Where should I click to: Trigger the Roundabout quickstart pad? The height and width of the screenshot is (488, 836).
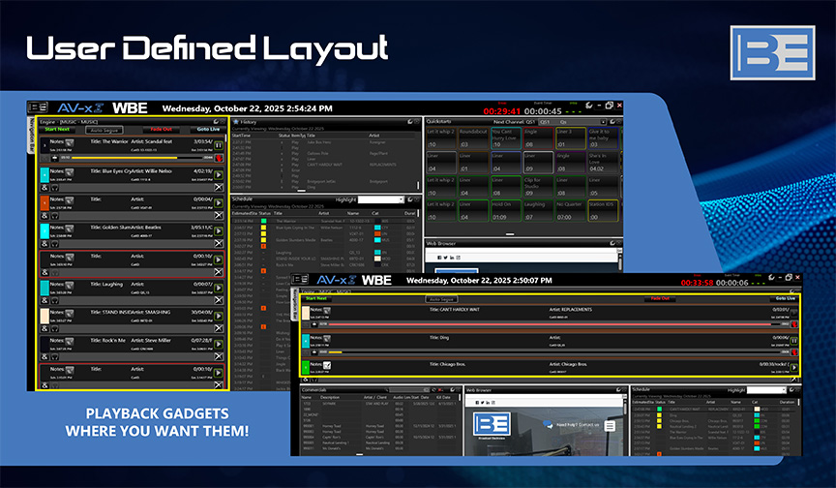472,137
